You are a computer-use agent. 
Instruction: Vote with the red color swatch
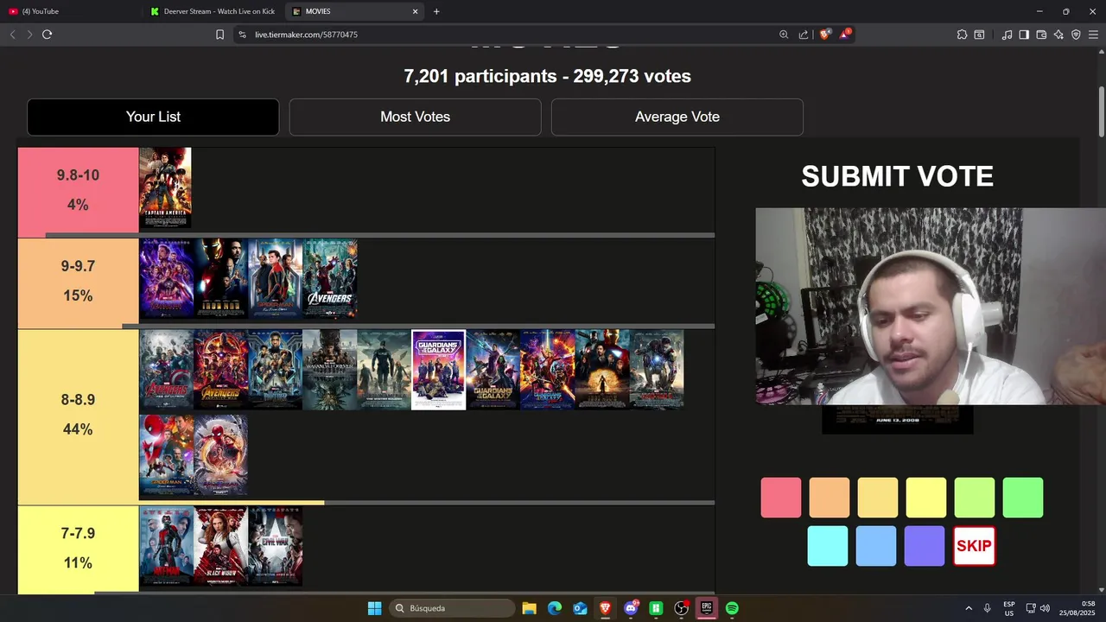click(x=781, y=498)
